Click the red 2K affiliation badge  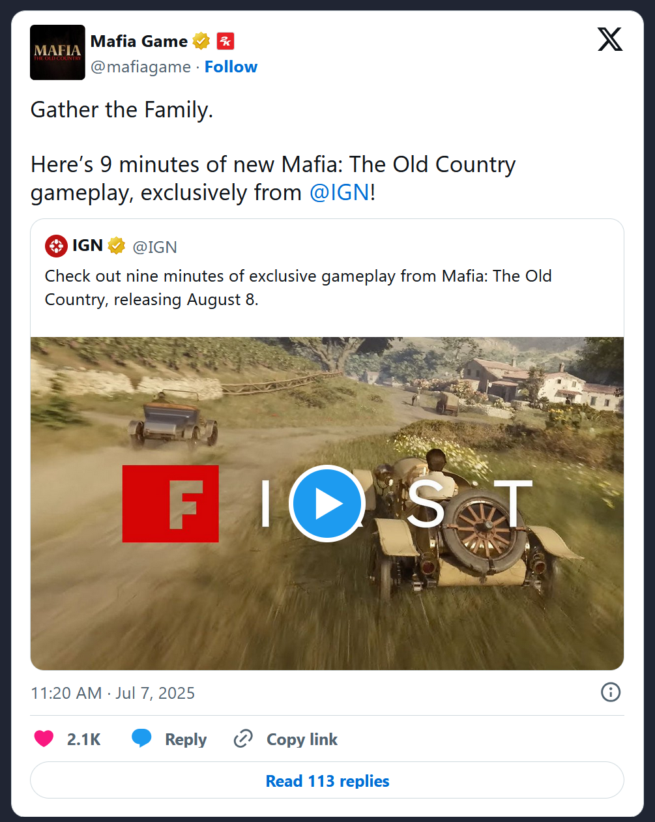pyautogui.click(x=226, y=41)
